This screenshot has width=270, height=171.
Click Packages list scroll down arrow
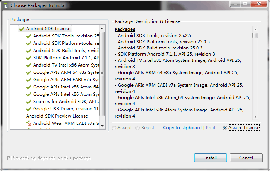pos(102,126)
